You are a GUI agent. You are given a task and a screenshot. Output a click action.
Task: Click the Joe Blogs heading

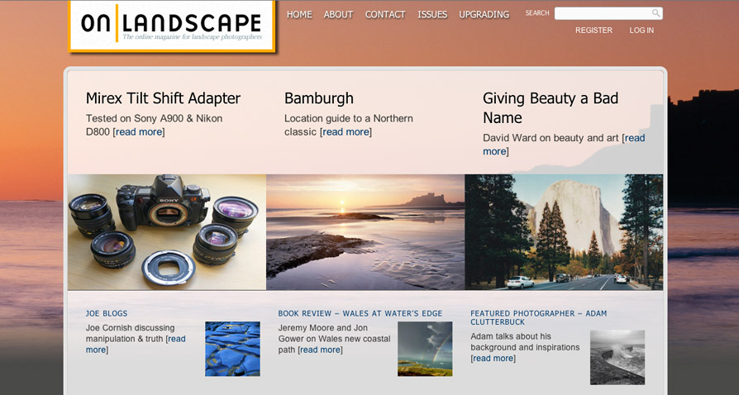tap(107, 313)
